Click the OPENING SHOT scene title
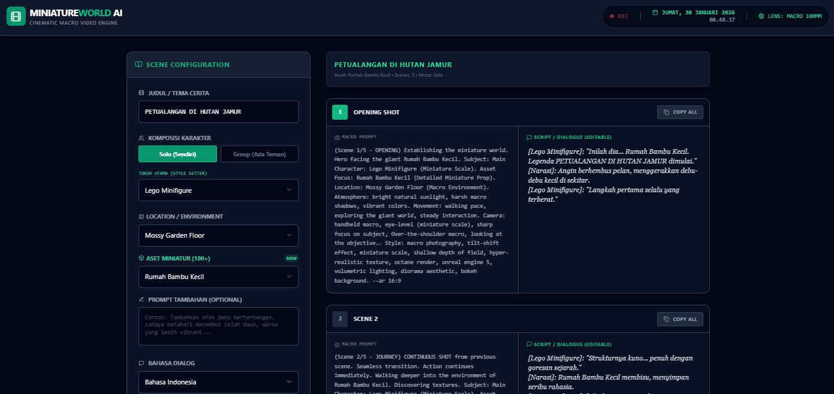Screen dimensions: 834x394 pyautogui.click(x=377, y=113)
